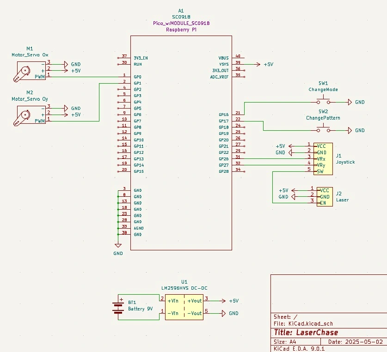Click the 'GP1' pin label
387x352 pixels.
tap(137, 83)
